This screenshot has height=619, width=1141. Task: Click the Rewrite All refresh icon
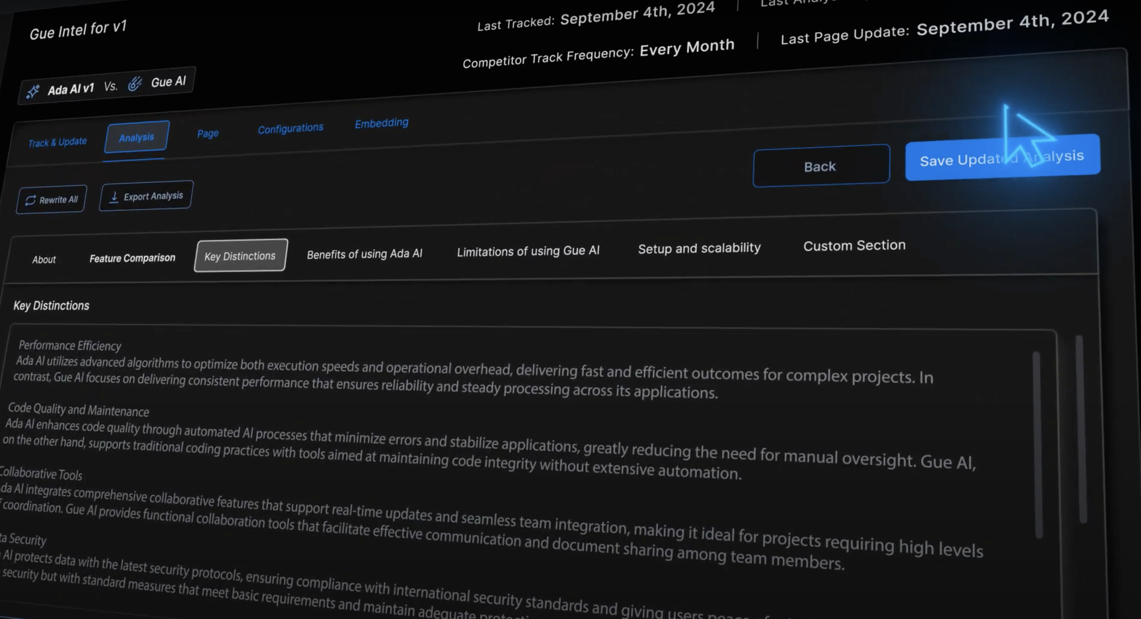tap(30, 201)
